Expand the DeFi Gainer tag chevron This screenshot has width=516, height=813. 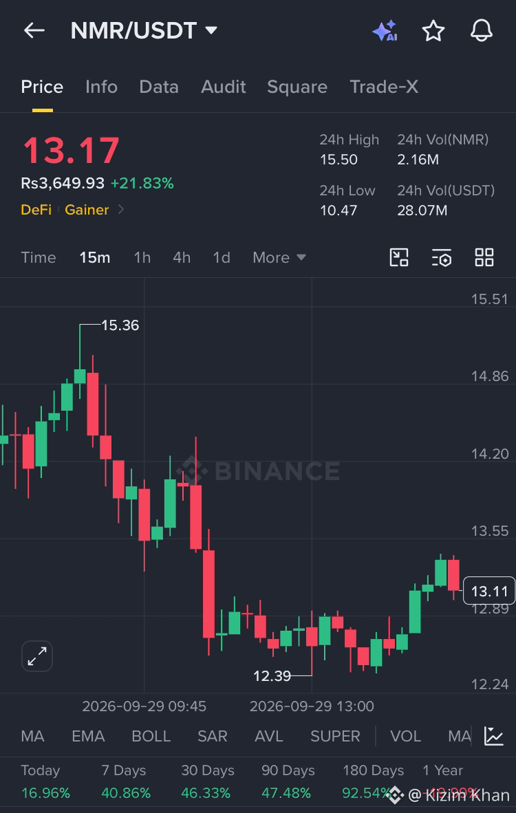click(121, 210)
